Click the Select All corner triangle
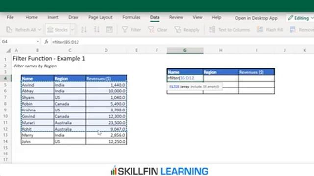 [x=9, y=51]
